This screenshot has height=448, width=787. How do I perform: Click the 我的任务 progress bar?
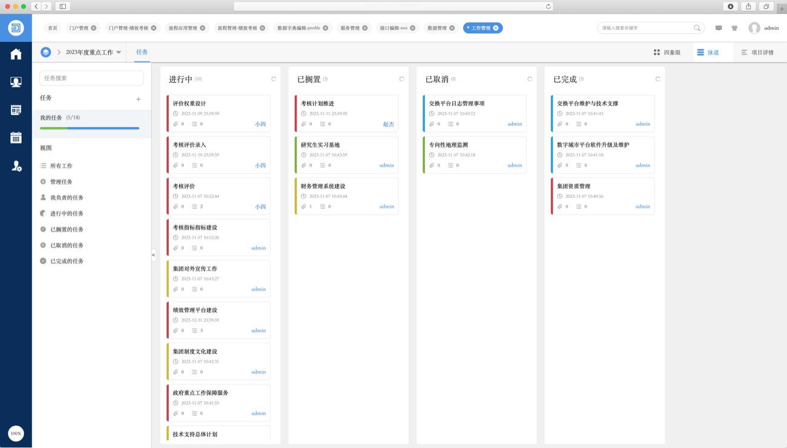click(90, 128)
